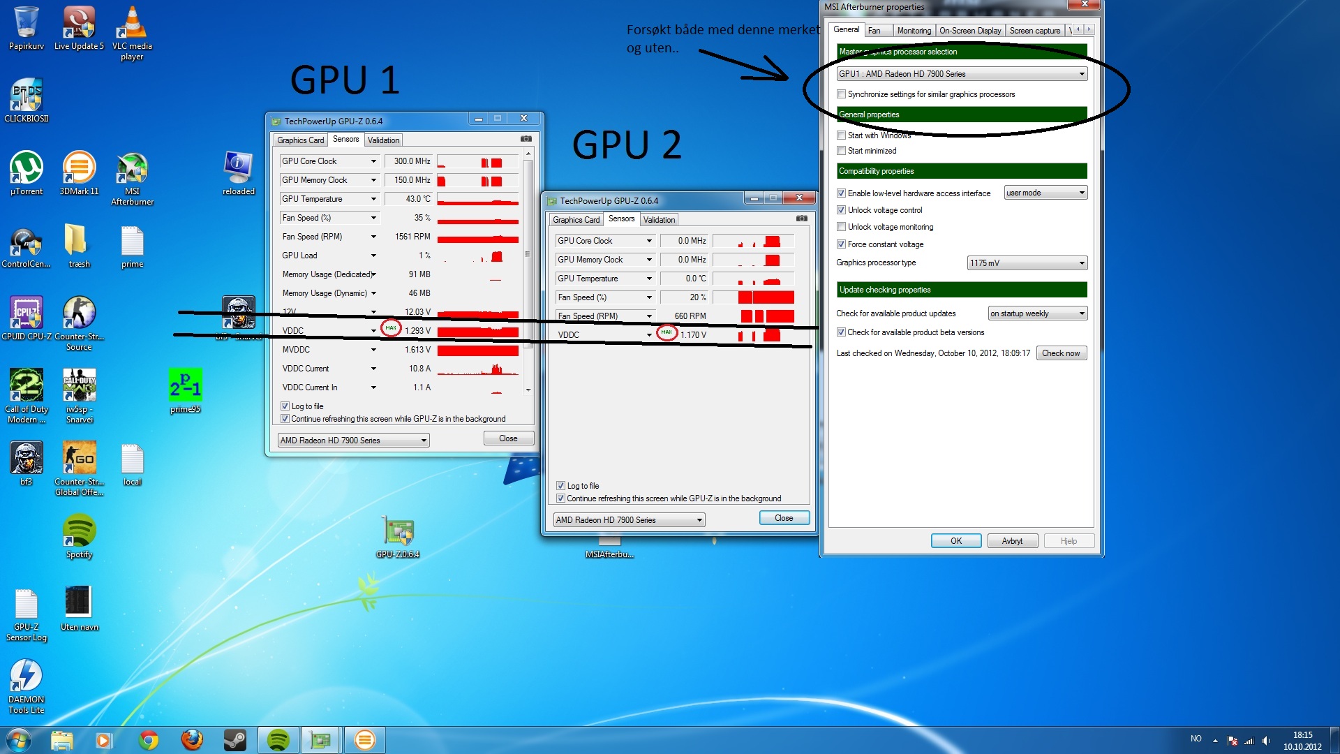The width and height of the screenshot is (1340, 754).
Task: Open prime95 desktop icon
Action: click(185, 391)
